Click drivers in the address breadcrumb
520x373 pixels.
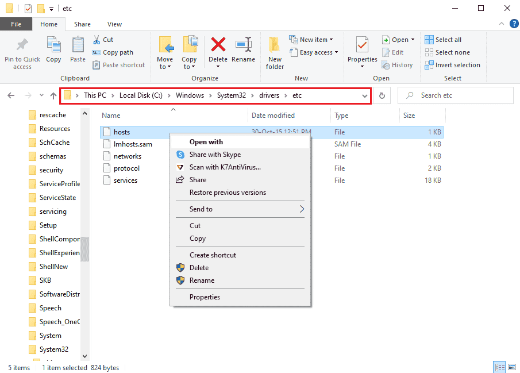pyautogui.click(x=269, y=95)
